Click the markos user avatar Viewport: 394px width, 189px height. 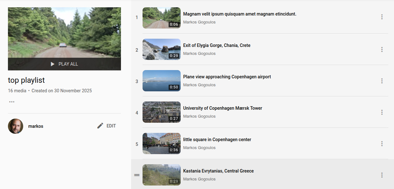pyautogui.click(x=16, y=126)
